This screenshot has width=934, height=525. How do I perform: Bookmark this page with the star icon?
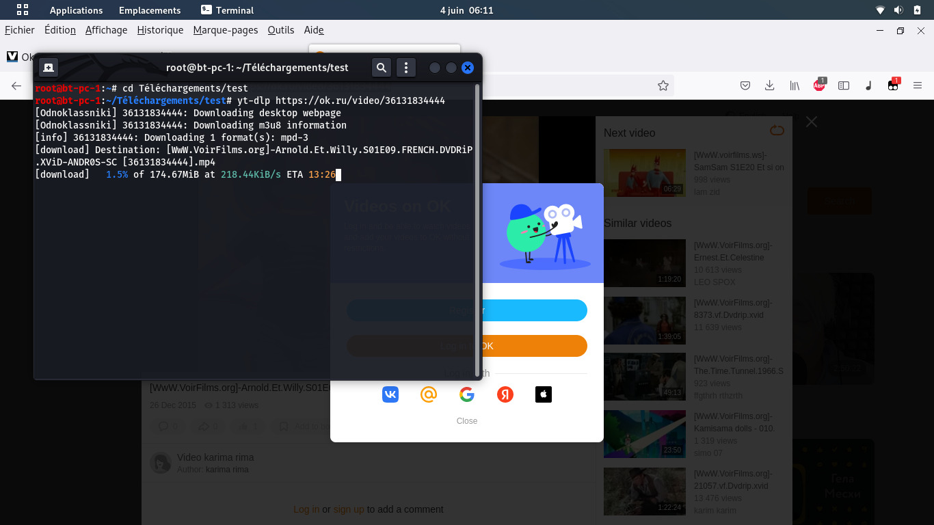point(663,85)
